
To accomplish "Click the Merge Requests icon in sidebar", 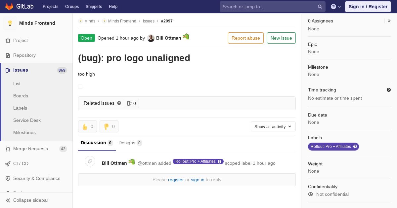I will point(8,149).
